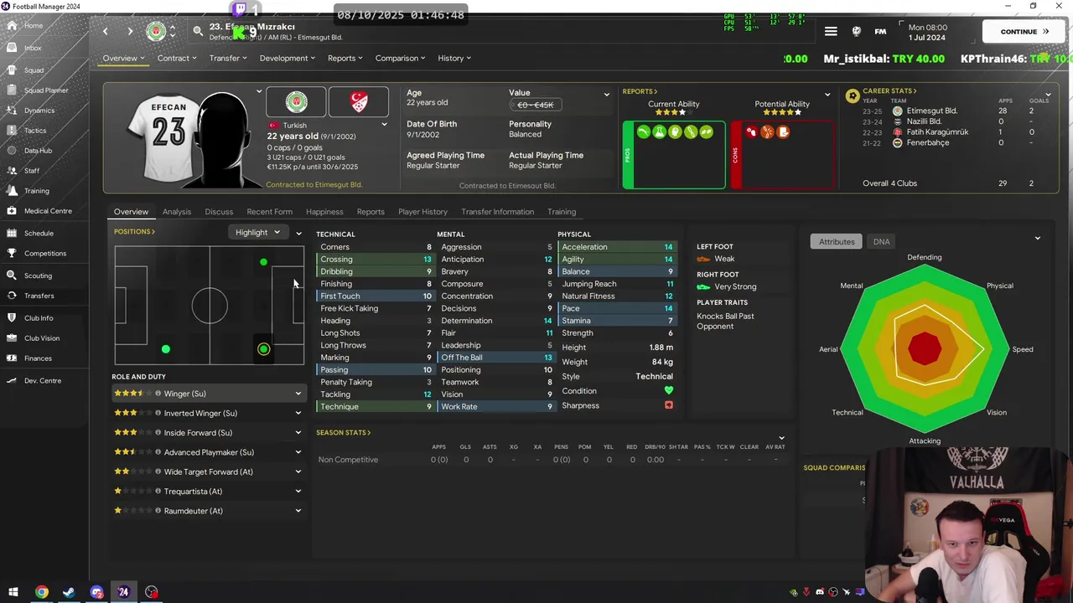
Task: Open the Career Stats link
Action: (889, 91)
